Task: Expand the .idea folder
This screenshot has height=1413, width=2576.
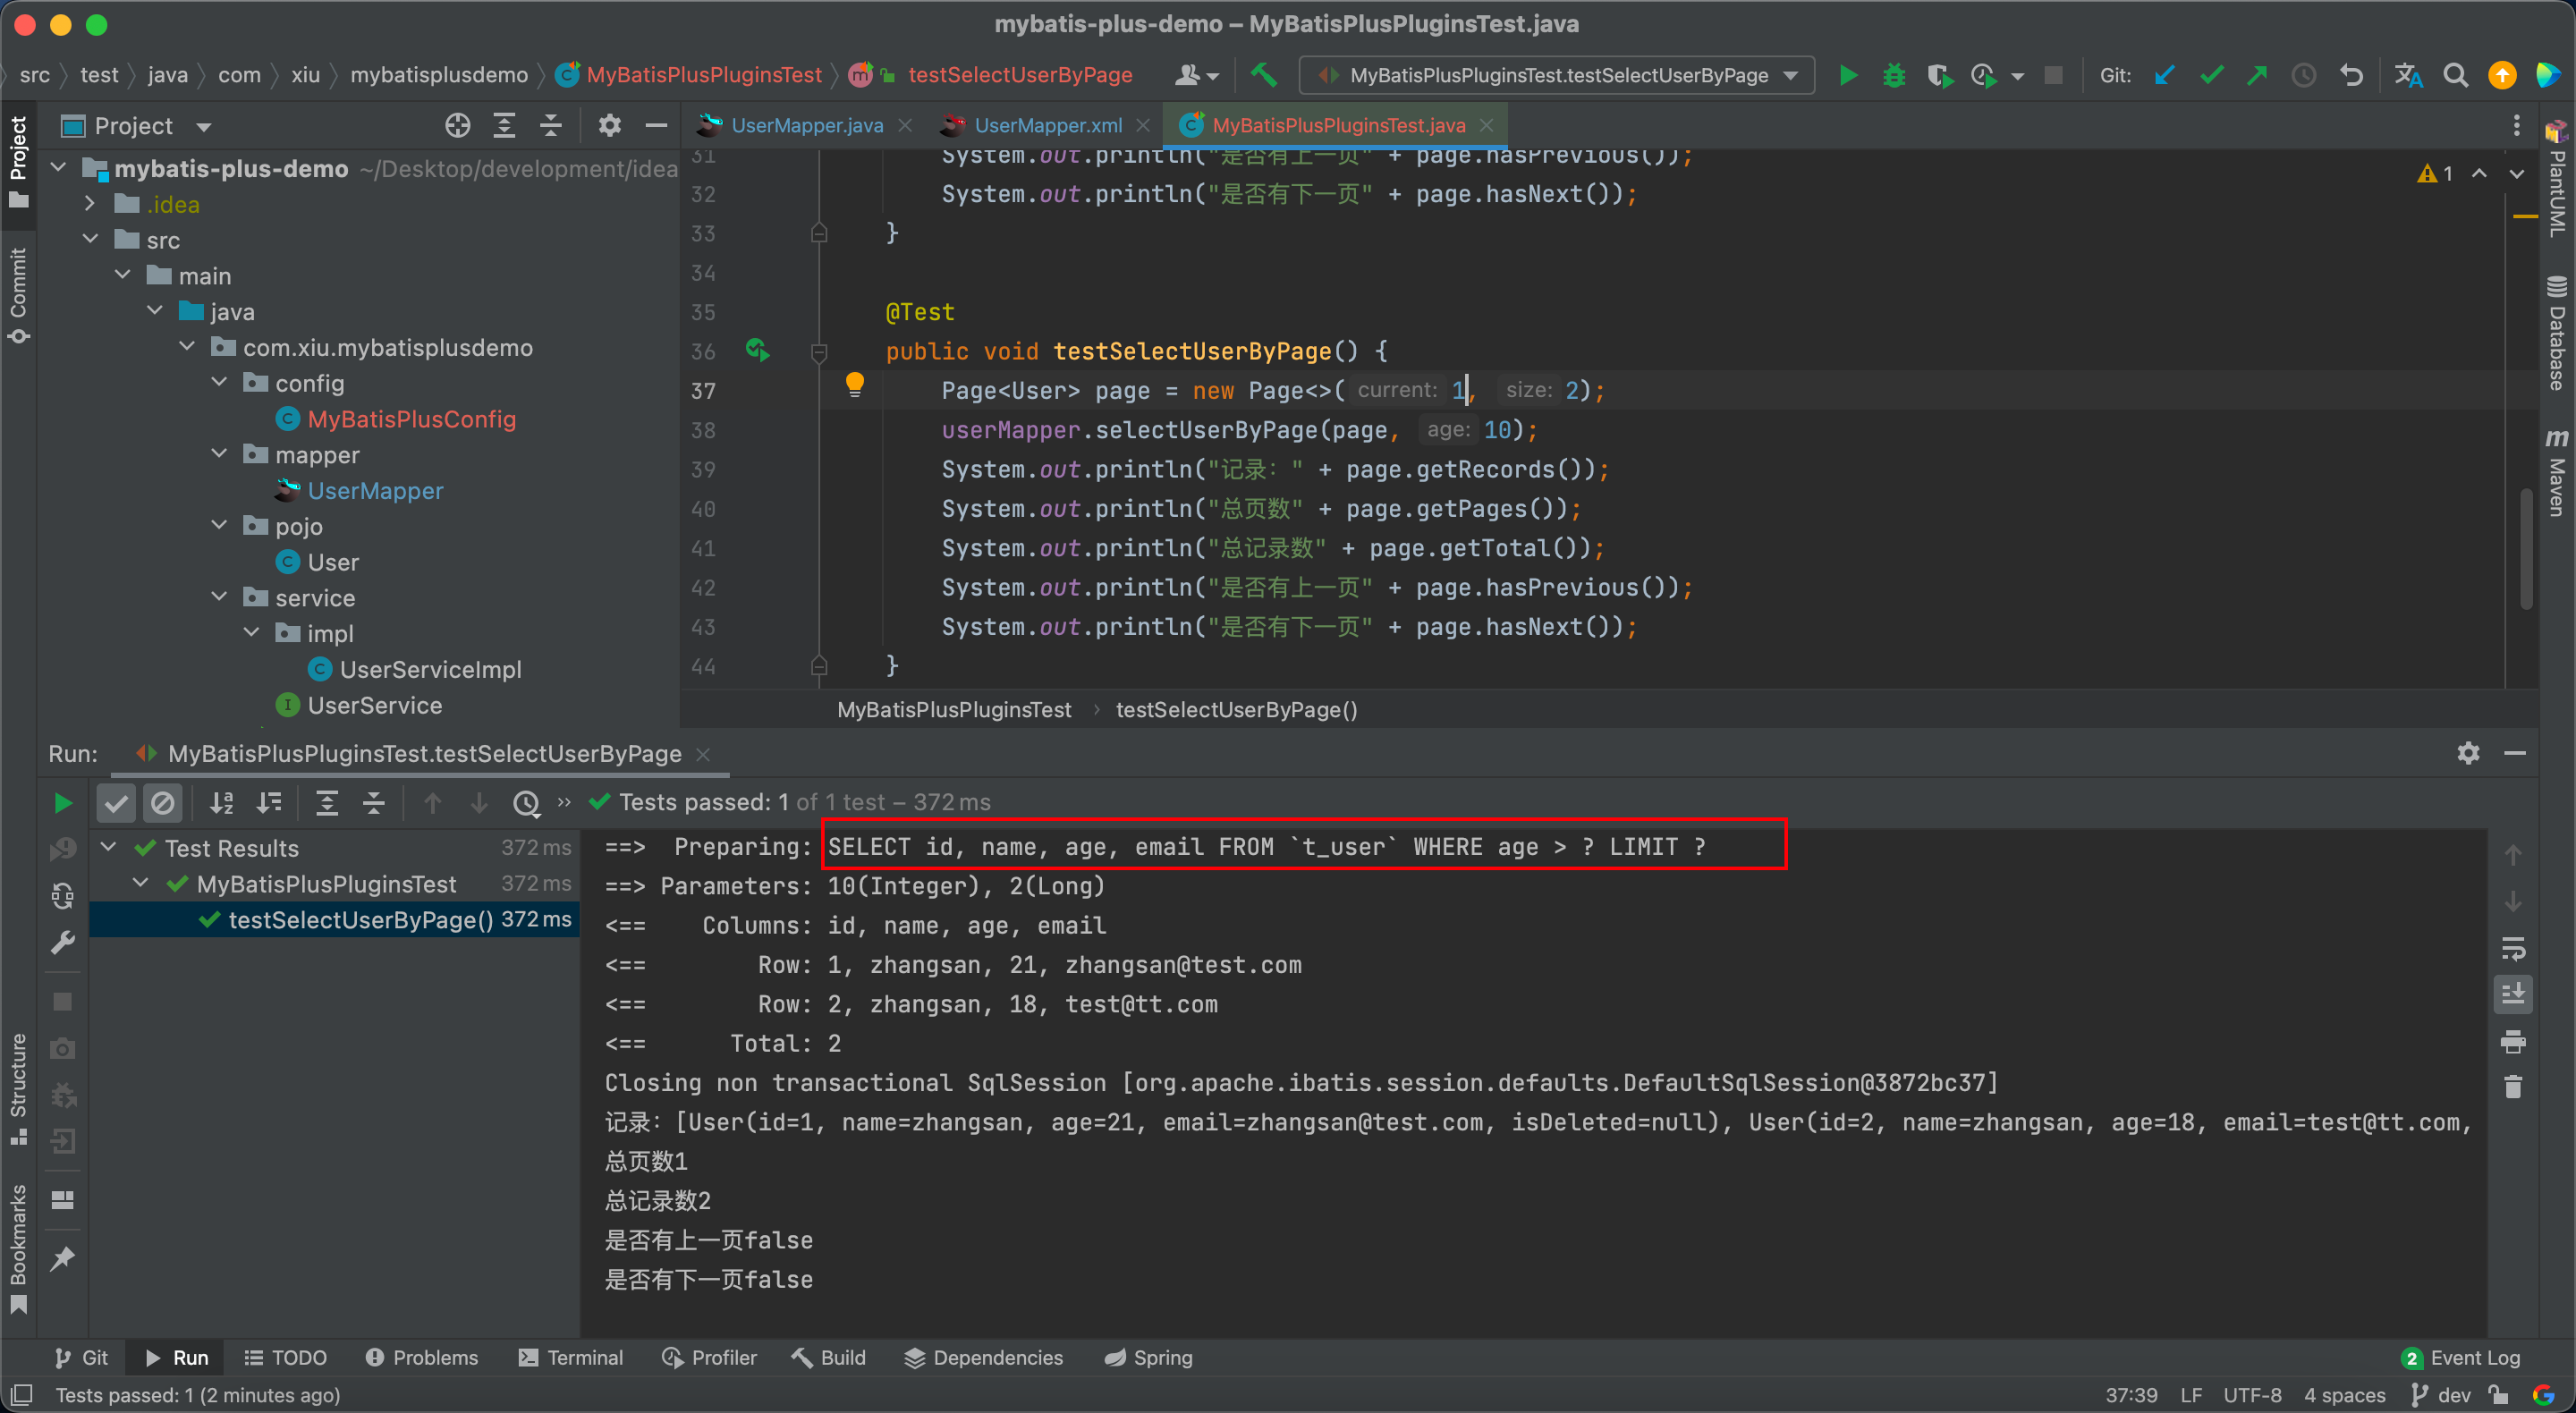Action: pos(90,204)
